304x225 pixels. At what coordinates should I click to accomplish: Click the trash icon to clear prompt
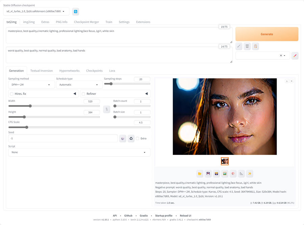(247, 46)
